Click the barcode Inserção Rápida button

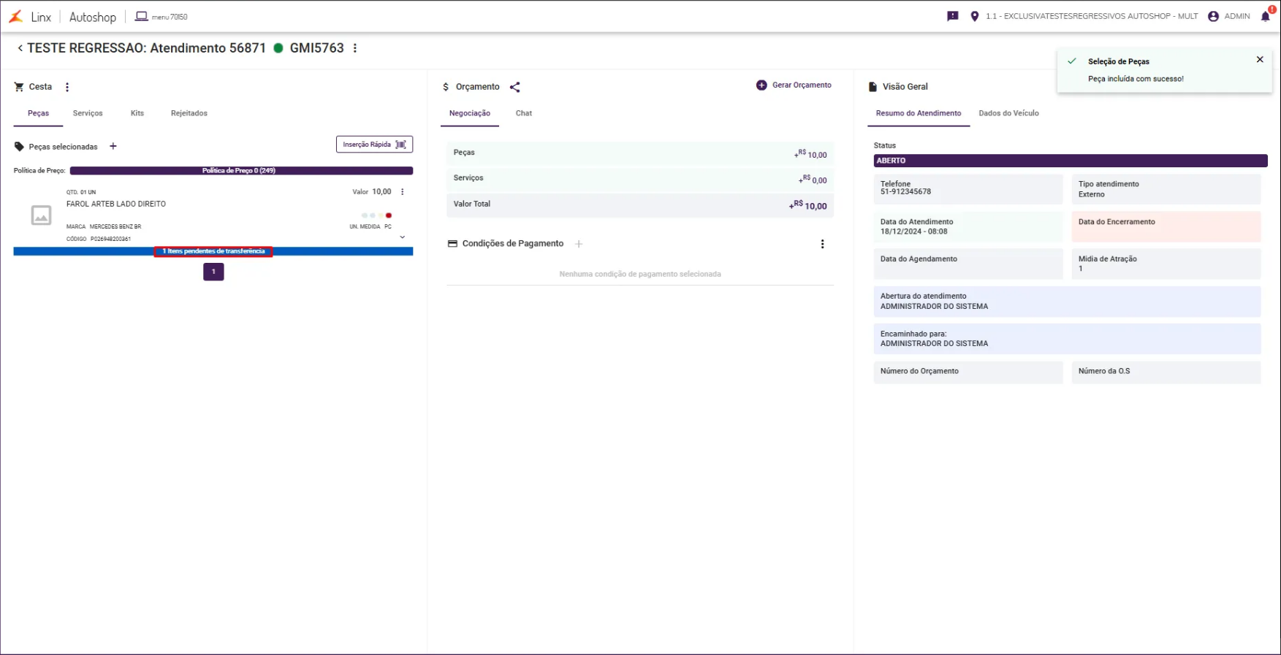pos(374,145)
